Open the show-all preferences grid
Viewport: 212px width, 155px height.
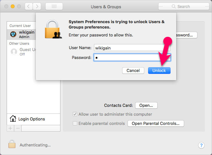tap(54, 6)
